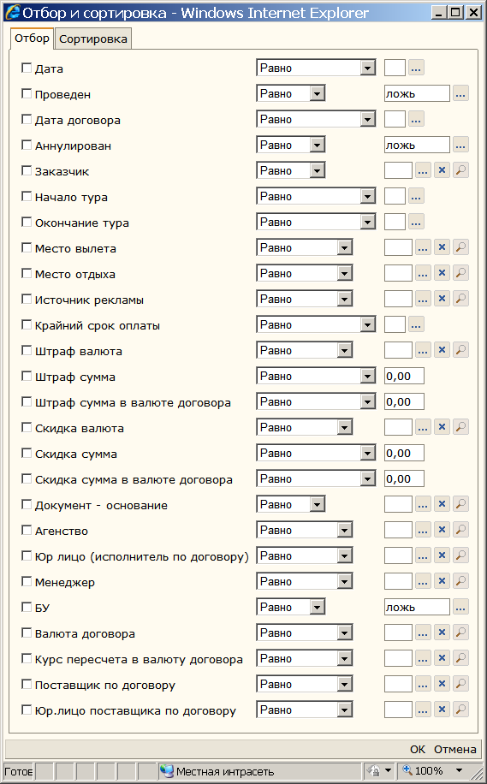Switch to the Сортировка tab
Screen dimensions: 487x784
click(93, 39)
